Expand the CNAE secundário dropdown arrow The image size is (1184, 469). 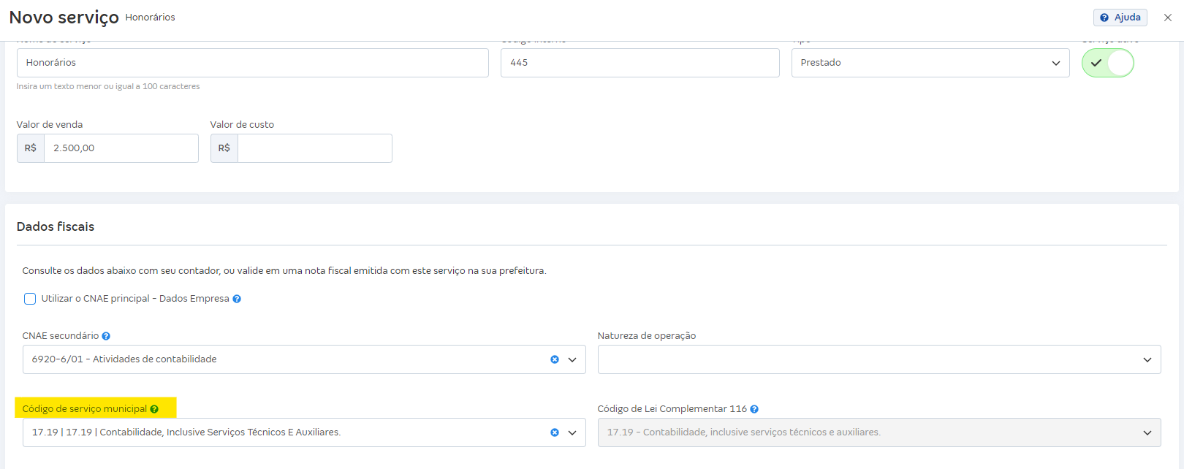[572, 359]
